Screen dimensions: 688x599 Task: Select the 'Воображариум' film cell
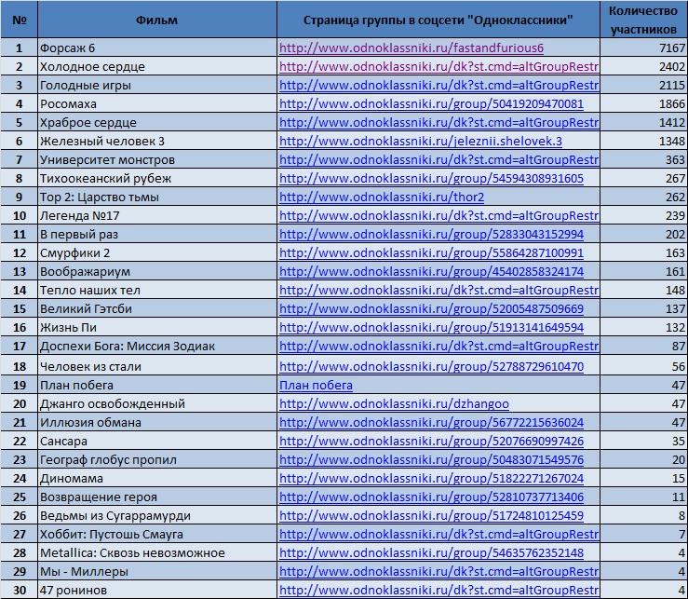[x=157, y=272]
